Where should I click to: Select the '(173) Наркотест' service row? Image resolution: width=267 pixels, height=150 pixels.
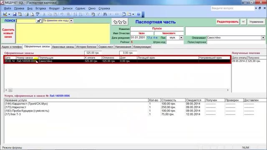[x=135, y=107]
